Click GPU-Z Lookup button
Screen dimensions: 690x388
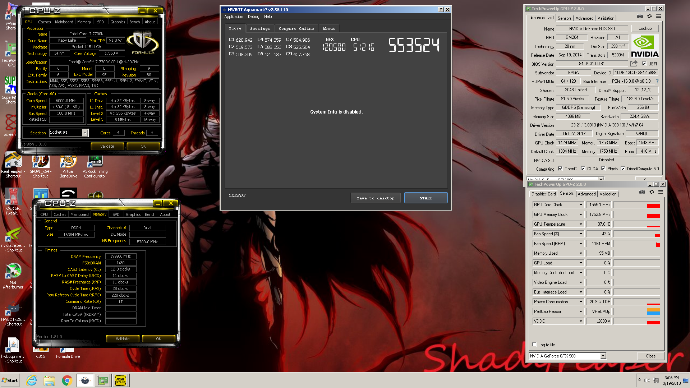[645, 28]
